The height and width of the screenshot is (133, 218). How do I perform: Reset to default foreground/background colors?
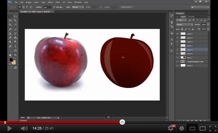coord(10,64)
